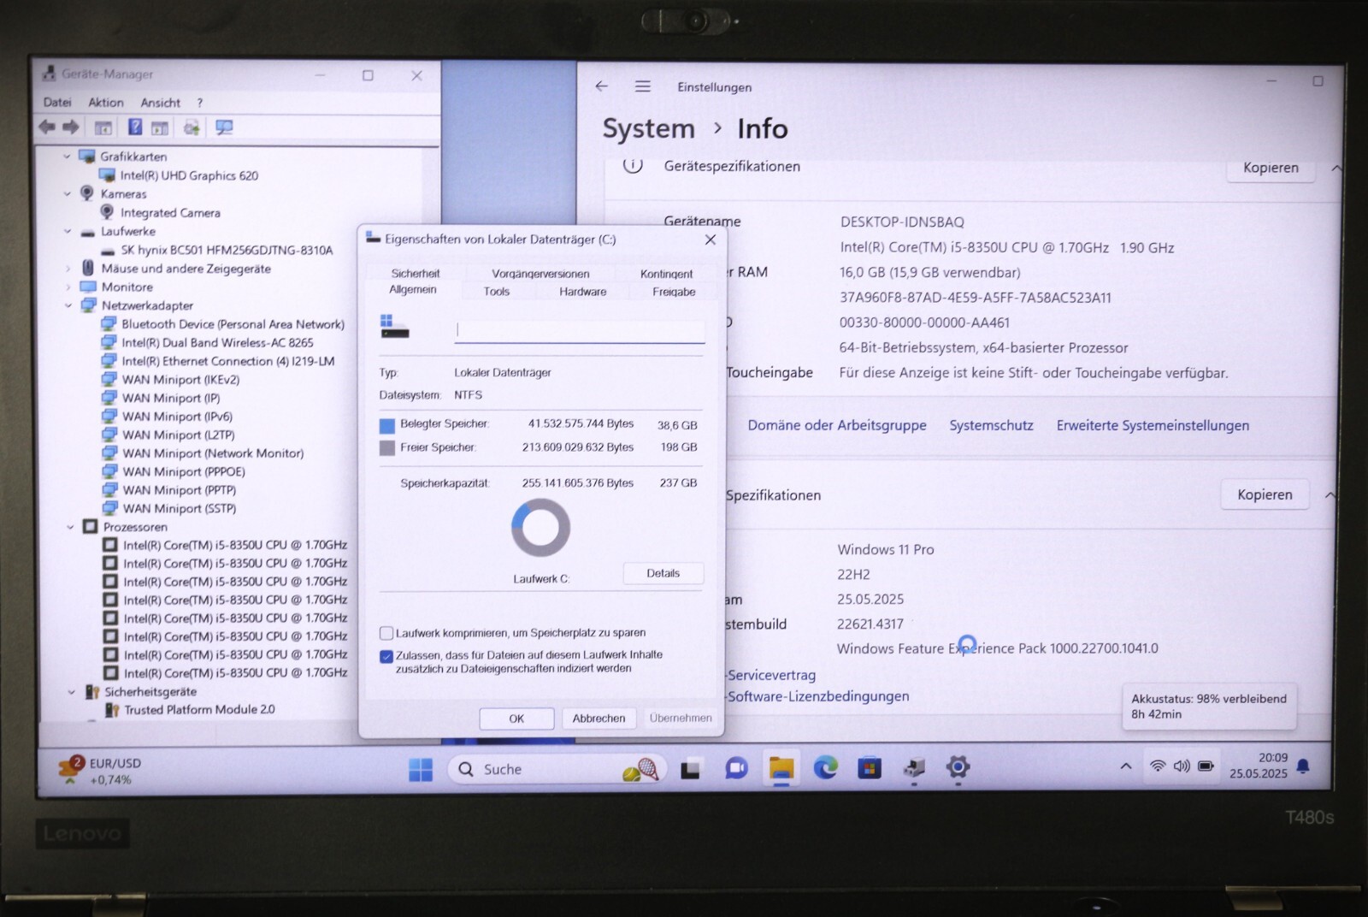The height and width of the screenshot is (917, 1368).
Task: Click the taskbar Suche search box
Action: click(558, 770)
